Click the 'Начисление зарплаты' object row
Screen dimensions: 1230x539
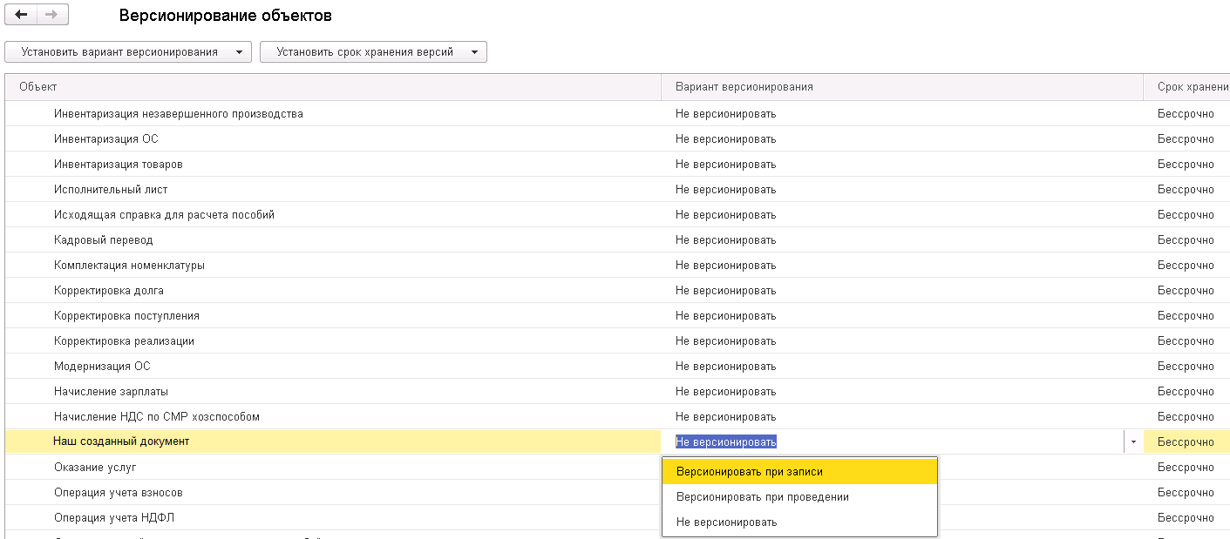[111, 392]
